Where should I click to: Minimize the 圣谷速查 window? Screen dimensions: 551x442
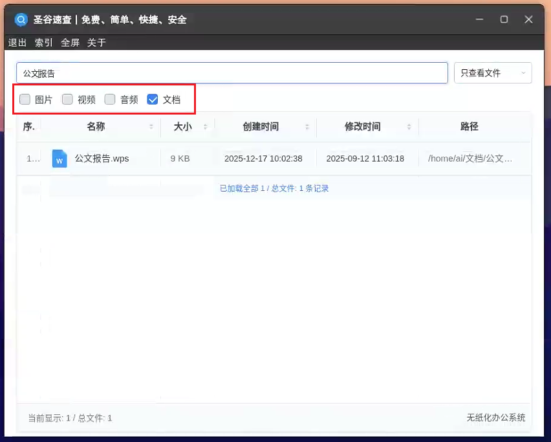[479, 19]
